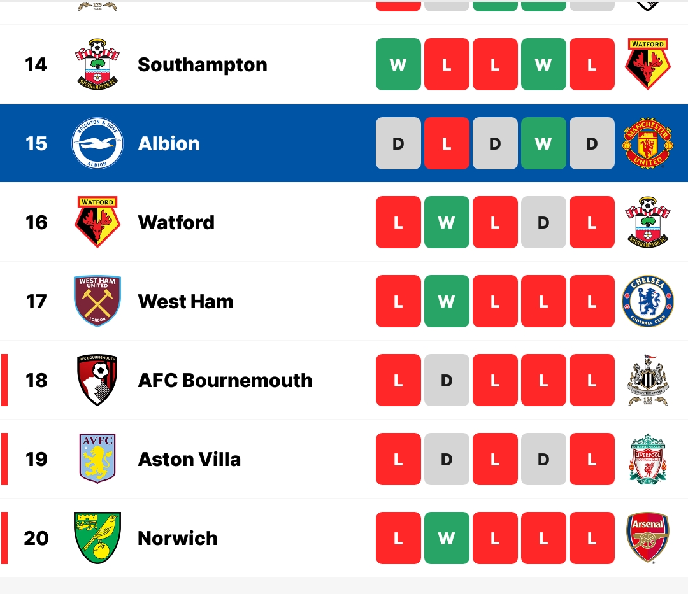Click the Norwich canary crest in row 20
The image size is (688, 594).
click(97, 538)
